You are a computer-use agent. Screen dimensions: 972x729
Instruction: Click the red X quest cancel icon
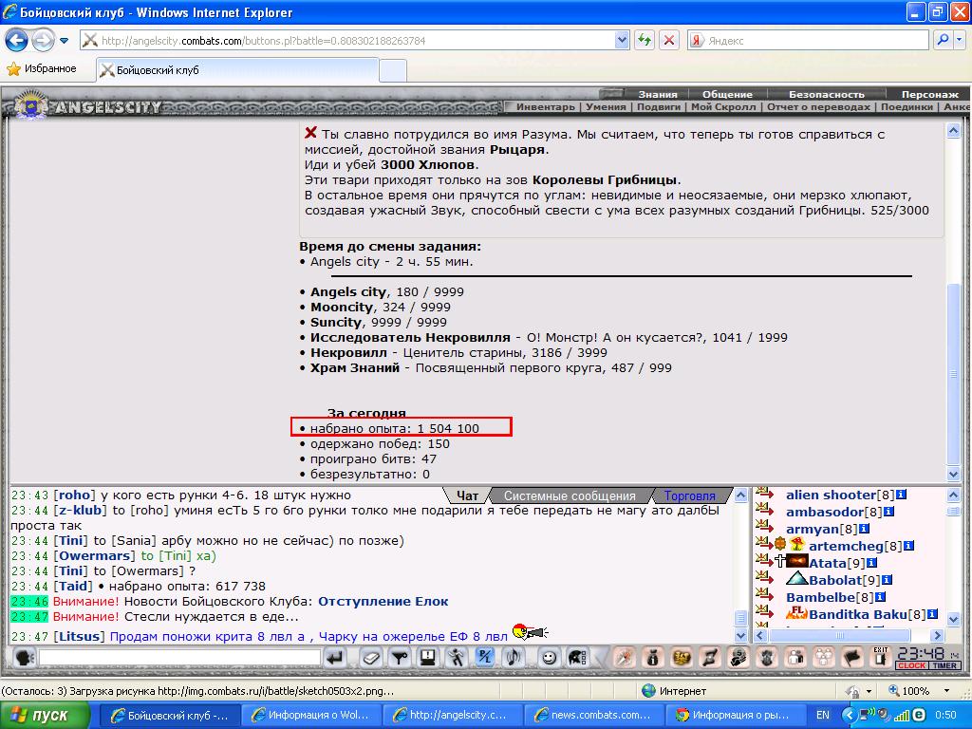coord(310,133)
